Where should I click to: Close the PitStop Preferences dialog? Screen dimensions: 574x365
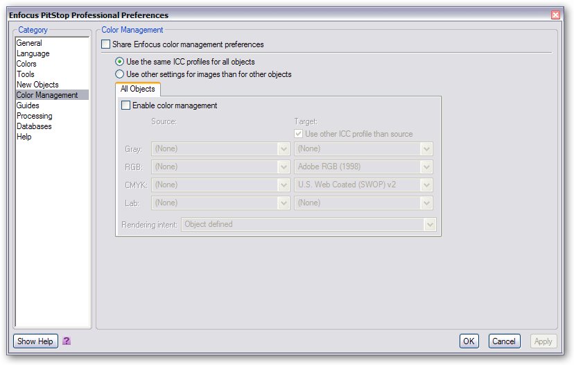point(555,15)
